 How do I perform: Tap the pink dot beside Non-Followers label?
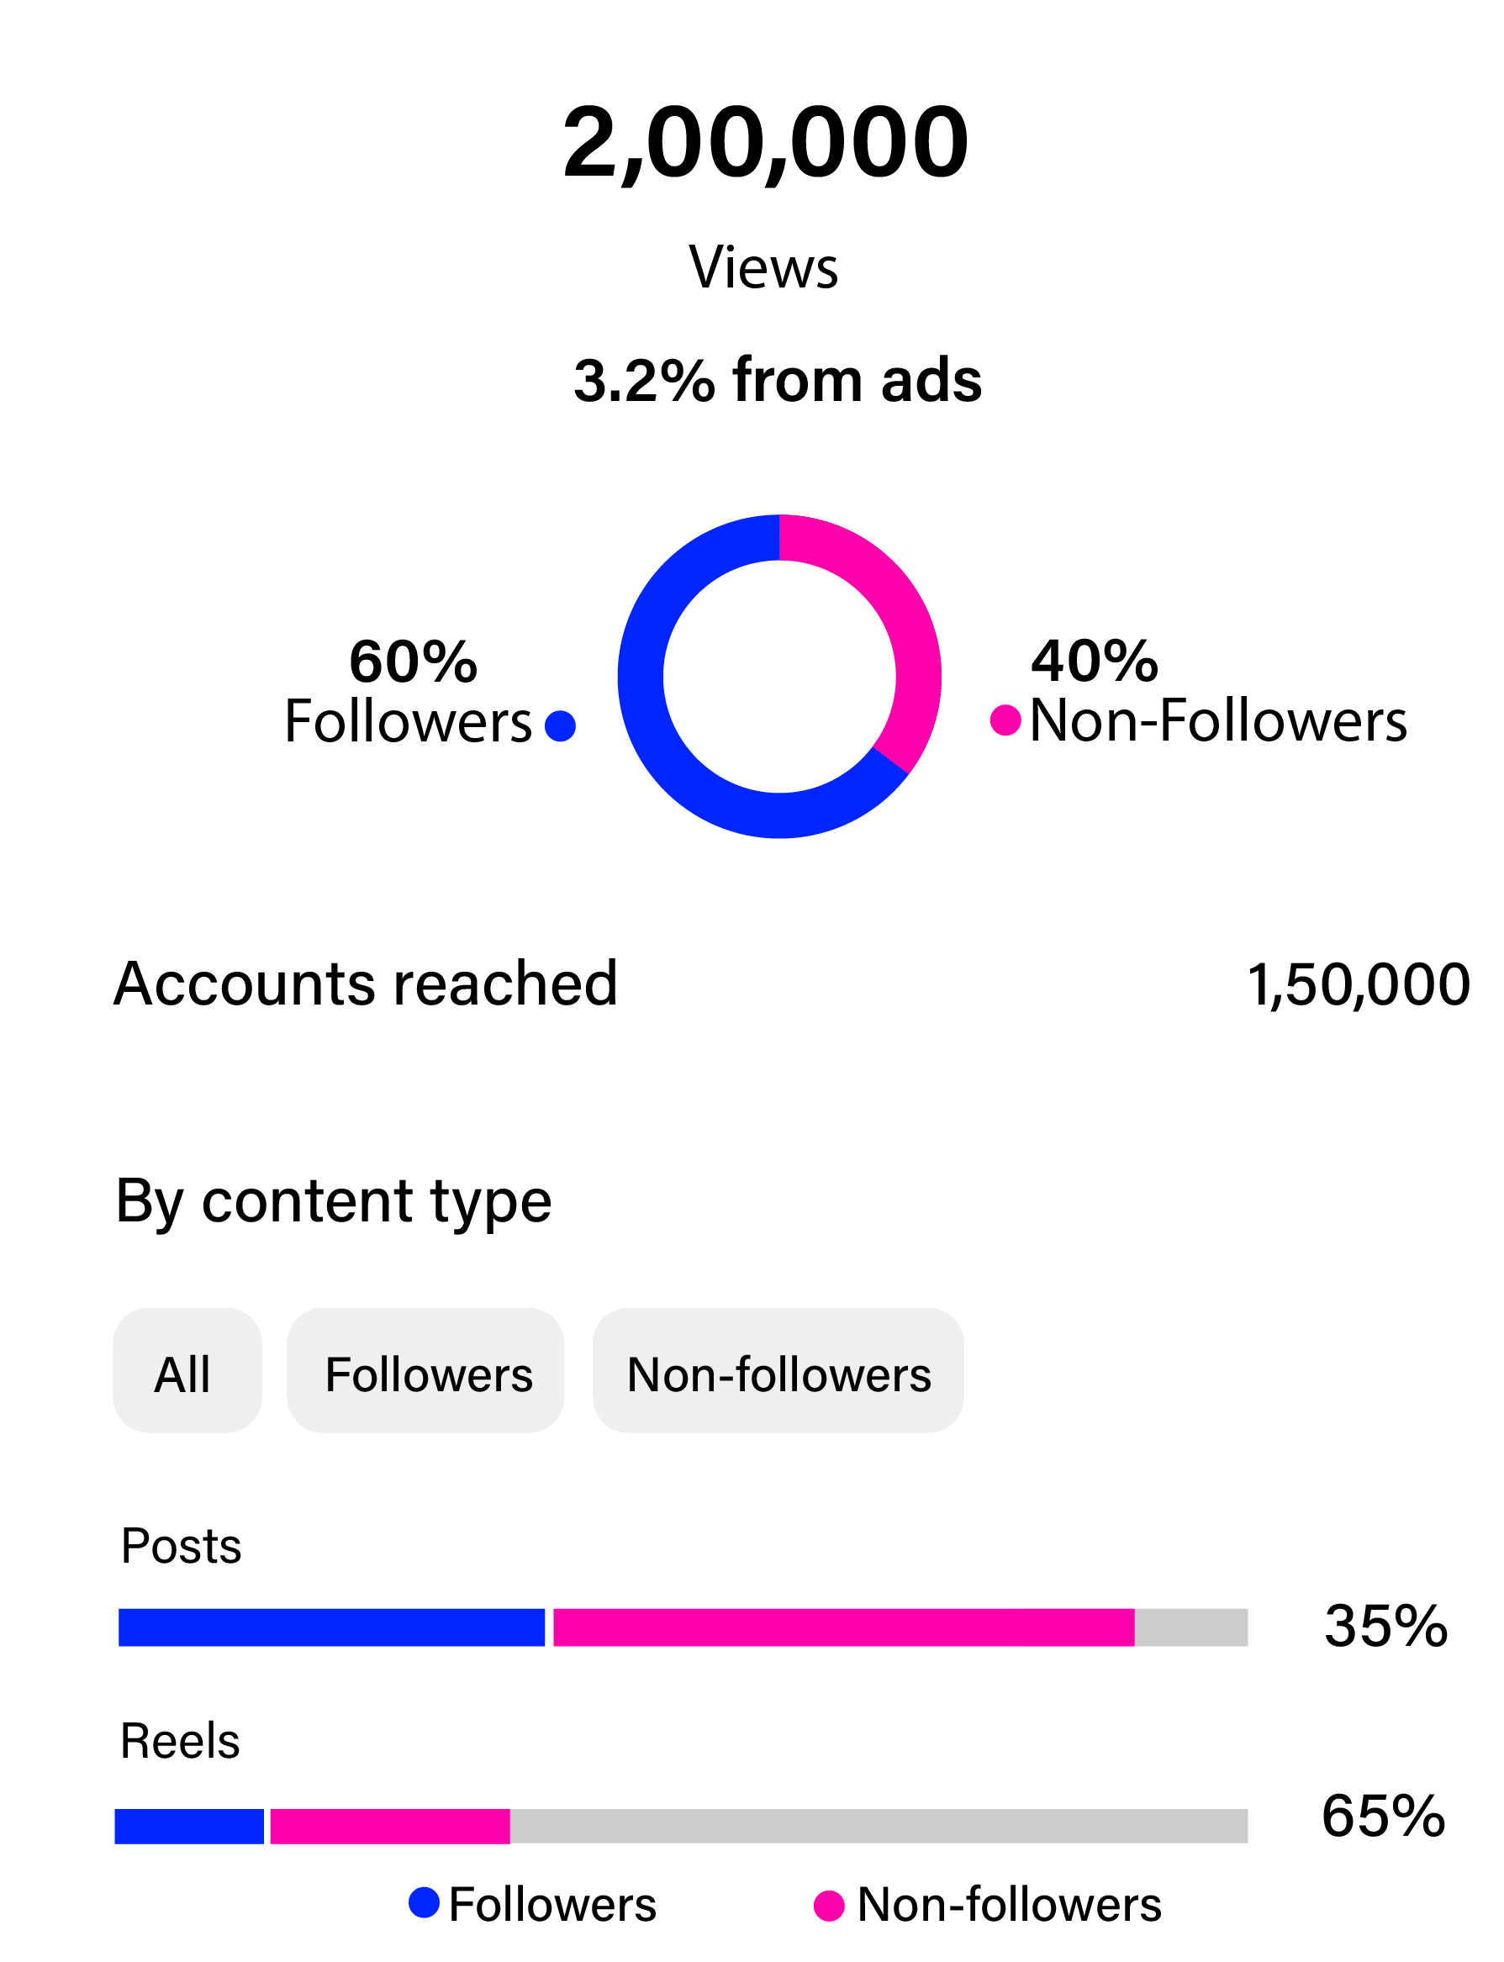pyautogui.click(x=1005, y=720)
